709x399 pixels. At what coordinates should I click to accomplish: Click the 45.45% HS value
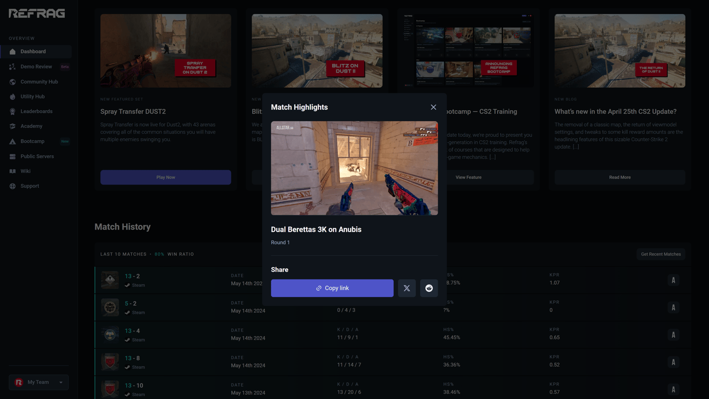(452, 338)
